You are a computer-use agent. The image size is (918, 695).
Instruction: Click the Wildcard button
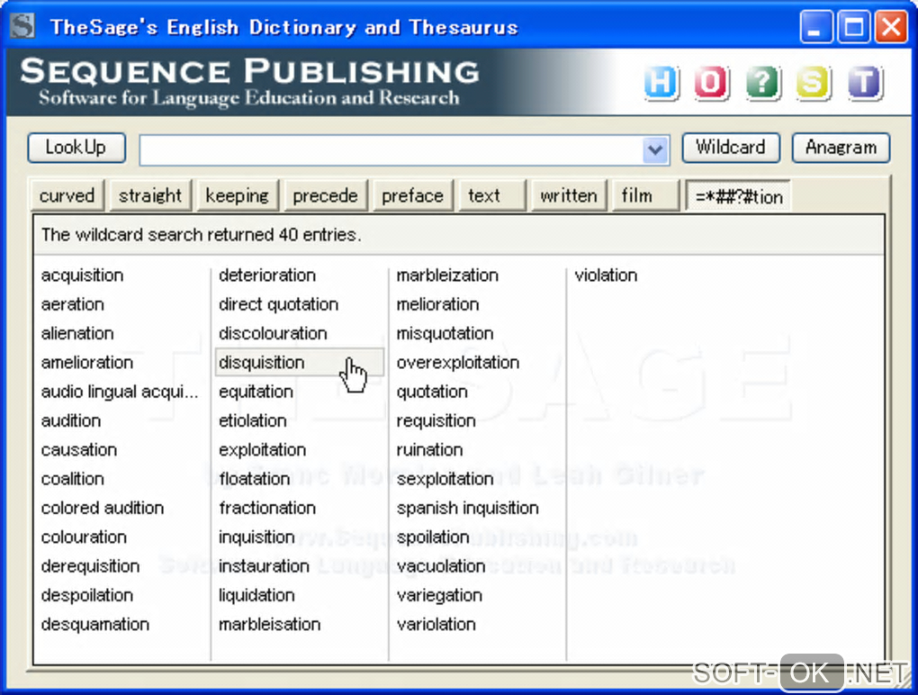731,147
